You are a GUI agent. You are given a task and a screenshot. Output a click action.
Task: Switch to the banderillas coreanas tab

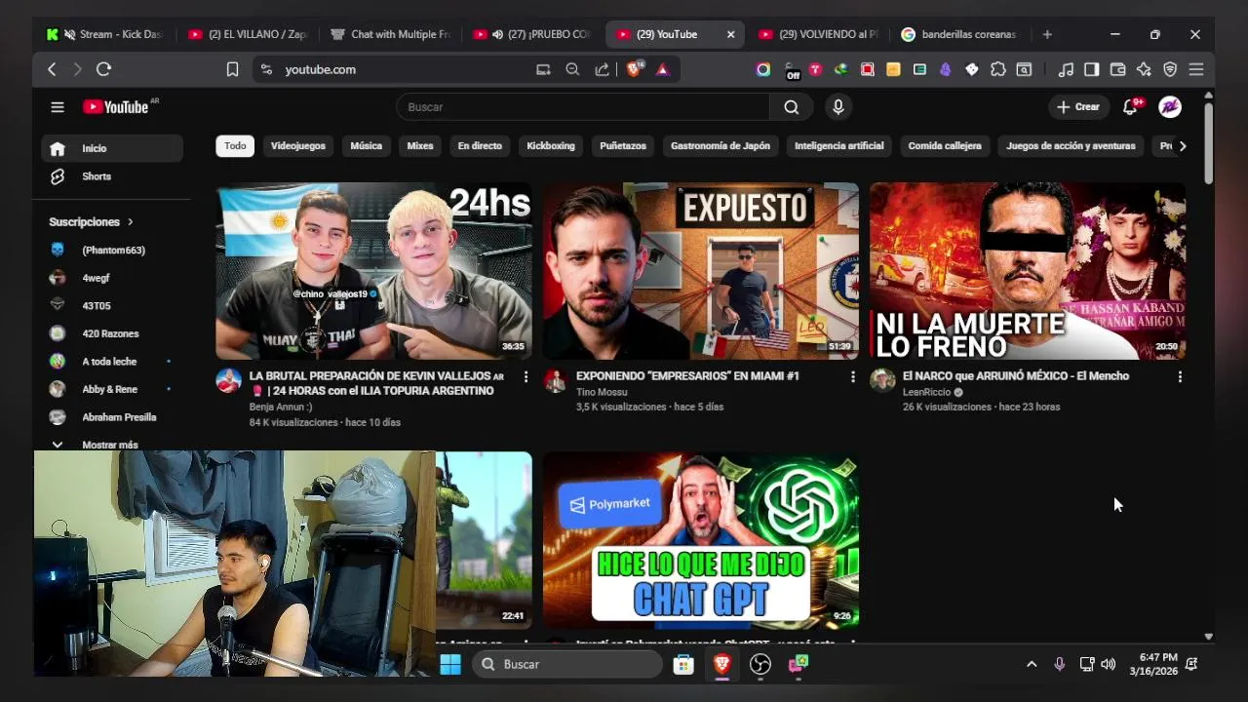click(960, 34)
